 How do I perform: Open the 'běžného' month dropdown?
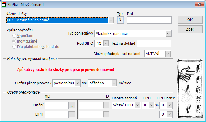pyautogui.click(x=114, y=83)
